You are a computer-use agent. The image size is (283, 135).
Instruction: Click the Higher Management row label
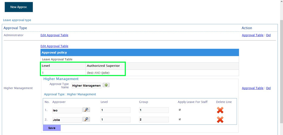pyautogui.click(x=18, y=88)
